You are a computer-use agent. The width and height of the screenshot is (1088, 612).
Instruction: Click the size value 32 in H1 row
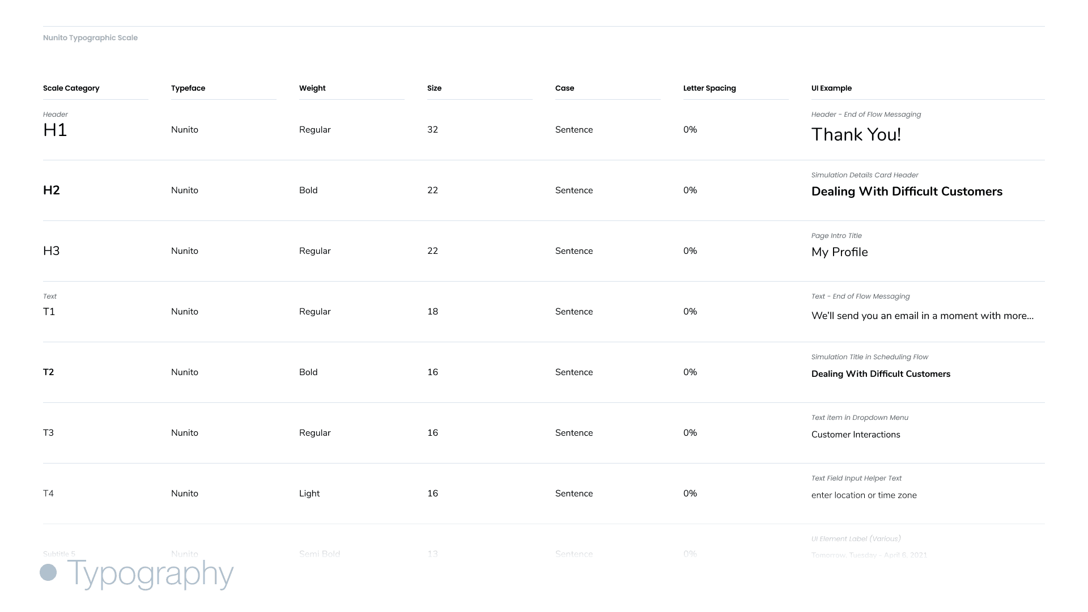(x=432, y=130)
